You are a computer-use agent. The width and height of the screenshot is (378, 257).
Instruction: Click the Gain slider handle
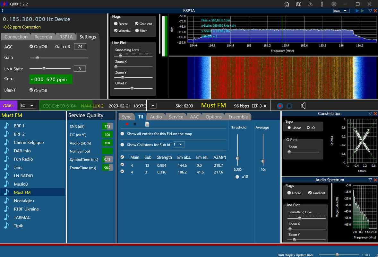(37, 58)
